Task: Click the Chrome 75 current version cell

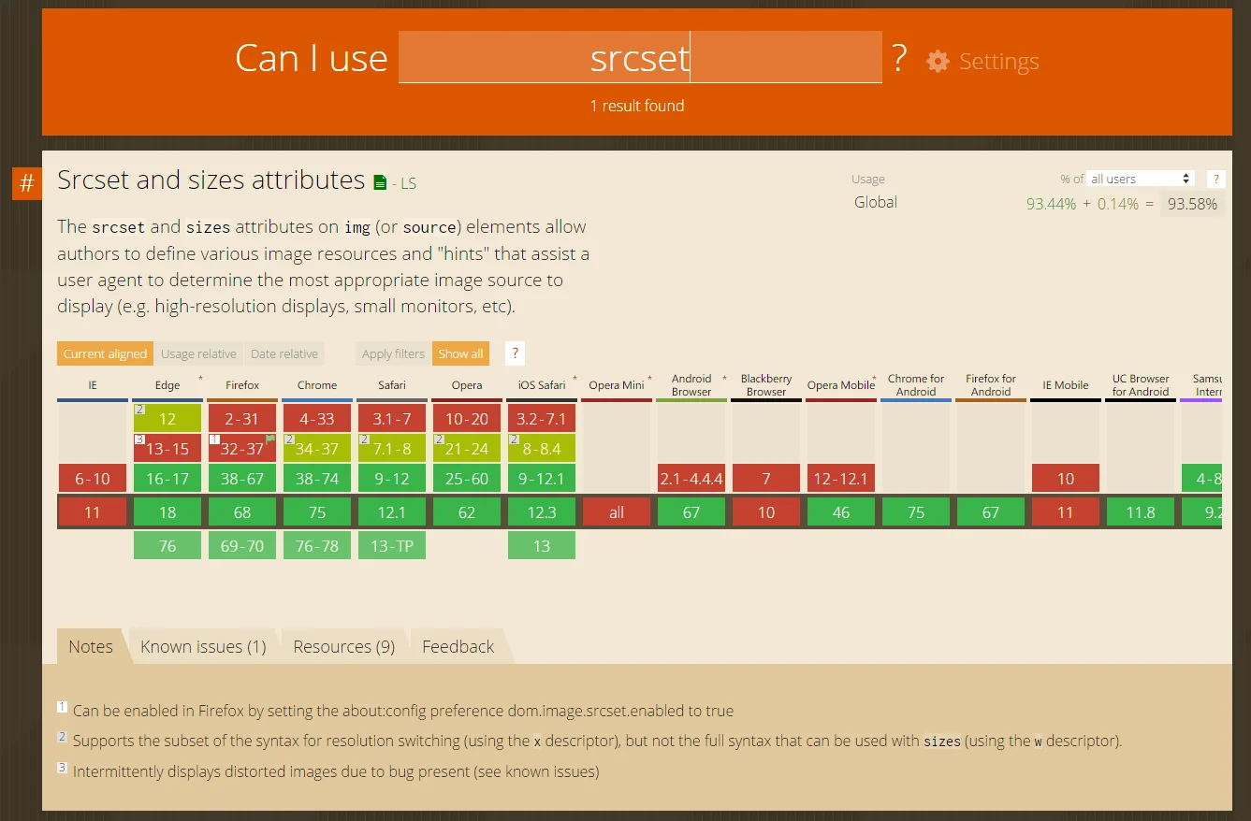Action: point(317,512)
